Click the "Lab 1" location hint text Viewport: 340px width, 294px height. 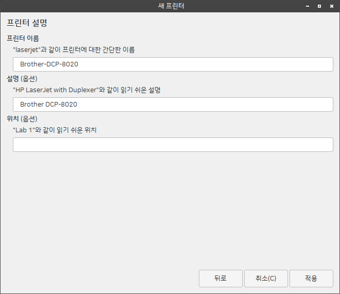point(55,130)
